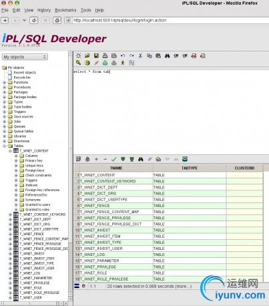Viewport: 269px width, 306px height.
Task: Click the browser Home button
Action: pyautogui.click(x=57, y=21)
